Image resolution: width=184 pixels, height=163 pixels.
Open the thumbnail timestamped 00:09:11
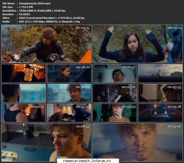point(138,44)
